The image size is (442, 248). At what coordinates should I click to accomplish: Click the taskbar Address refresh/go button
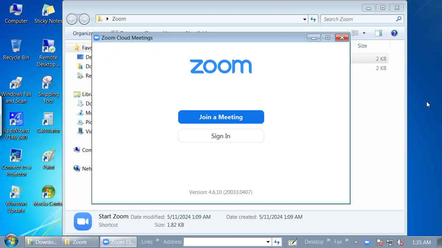tap(277, 242)
